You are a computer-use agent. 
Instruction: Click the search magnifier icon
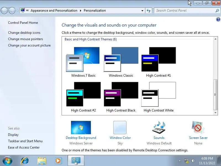217,11
